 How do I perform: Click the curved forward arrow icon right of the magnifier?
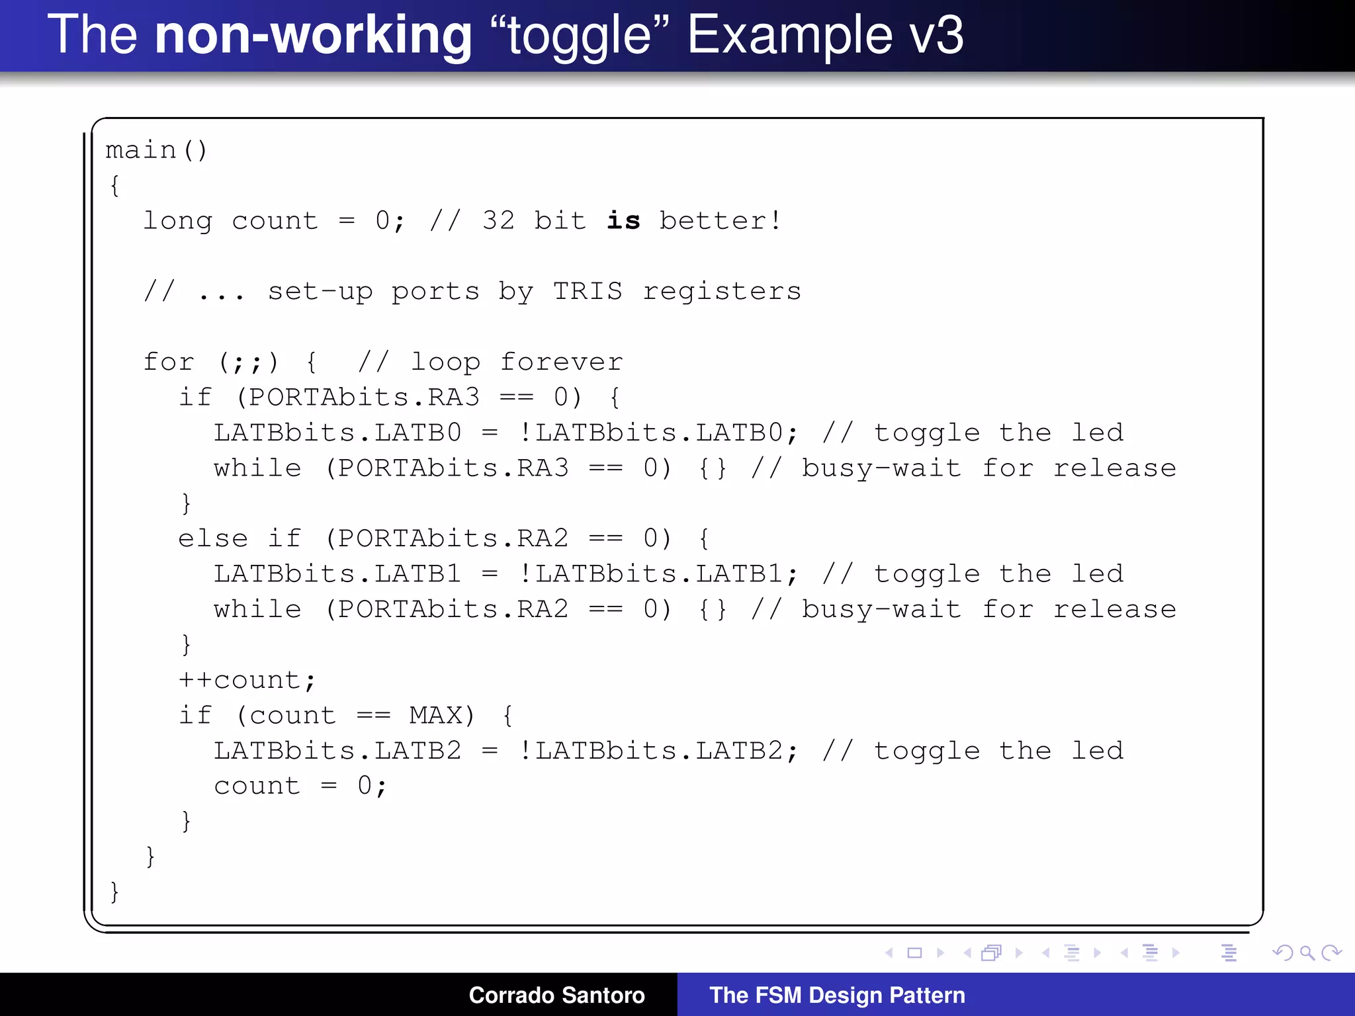click(1331, 952)
